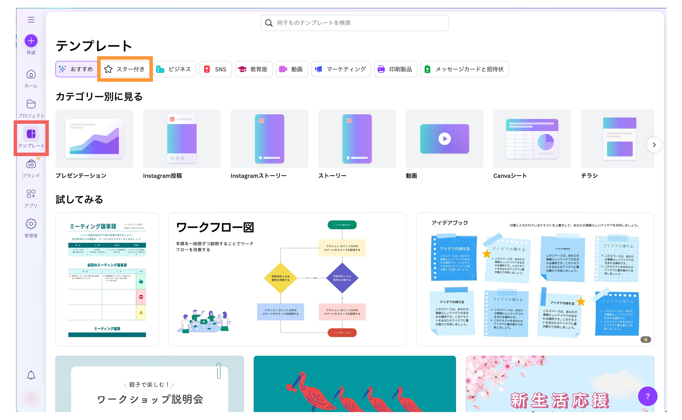Open the 新生活応援 cherry blossom template
The height and width of the screenshot is (420, 682).
tap(560, 384)
